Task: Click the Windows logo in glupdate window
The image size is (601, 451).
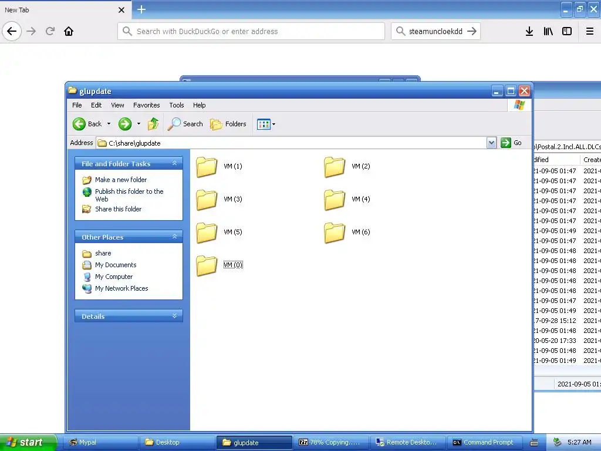Action: [519, 105]
